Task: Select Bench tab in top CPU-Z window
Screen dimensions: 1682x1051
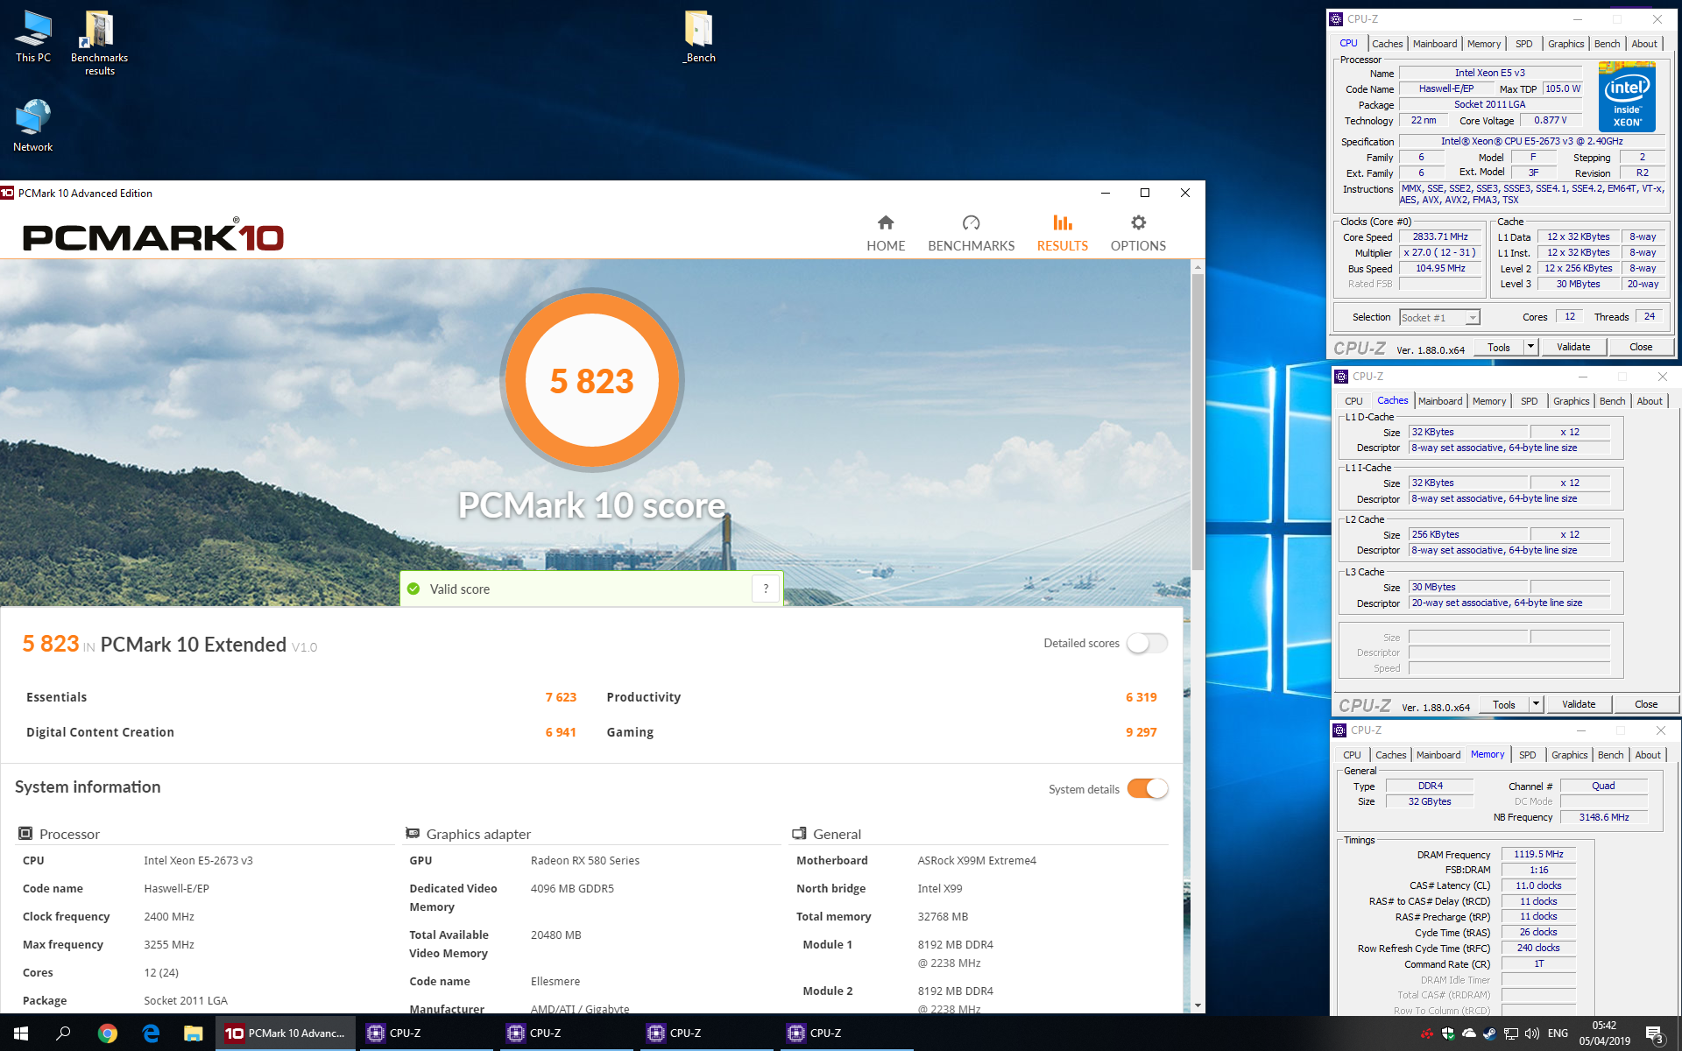Action: [x=1607, y=44]
